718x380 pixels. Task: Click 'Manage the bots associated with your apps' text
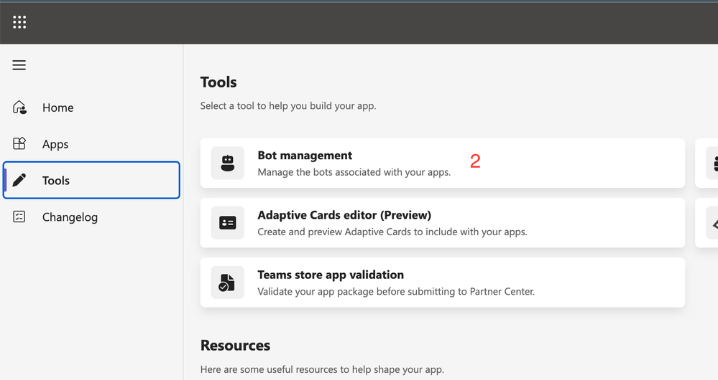point(354,172)
